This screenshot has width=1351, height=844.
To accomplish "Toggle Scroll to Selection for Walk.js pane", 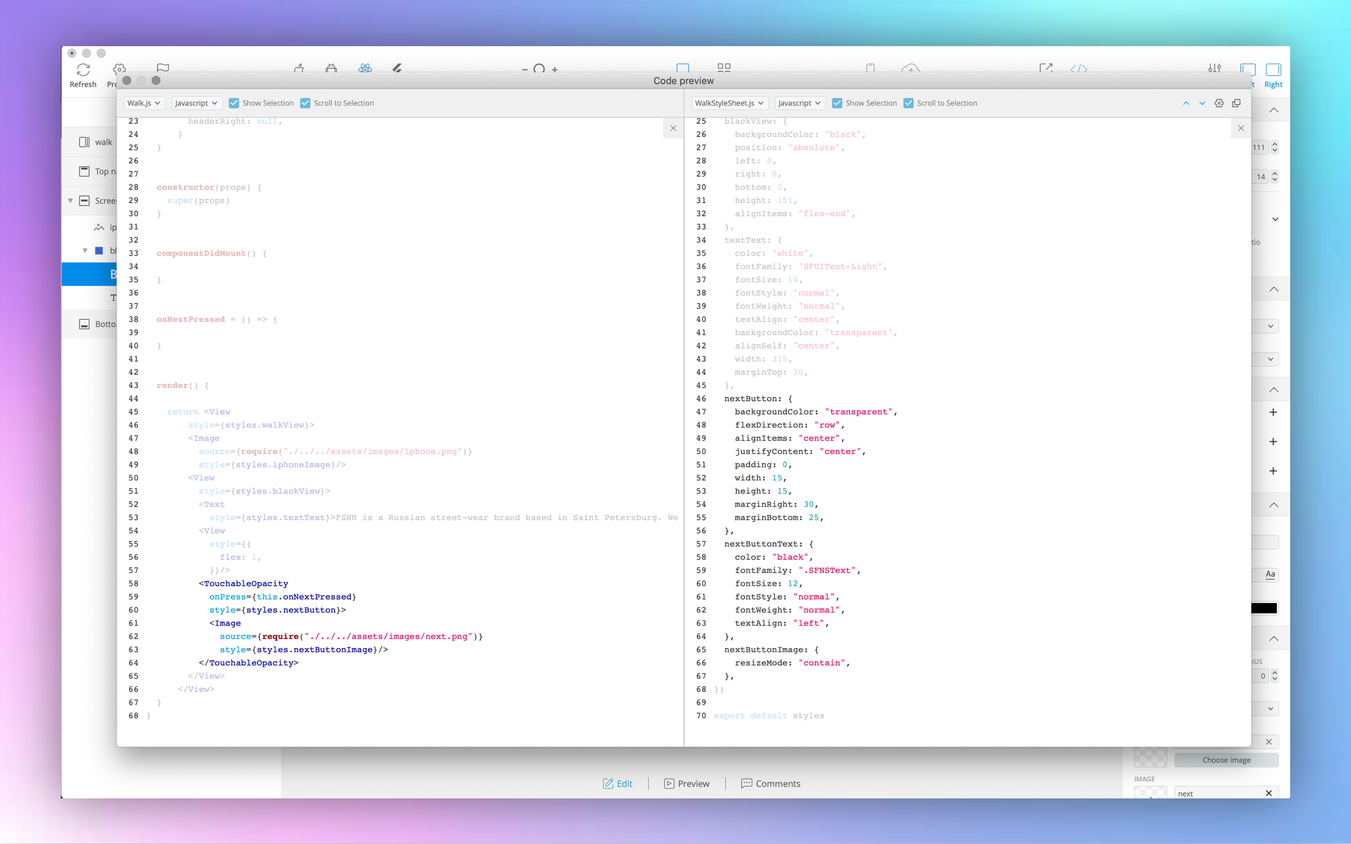I will (305, 103).
